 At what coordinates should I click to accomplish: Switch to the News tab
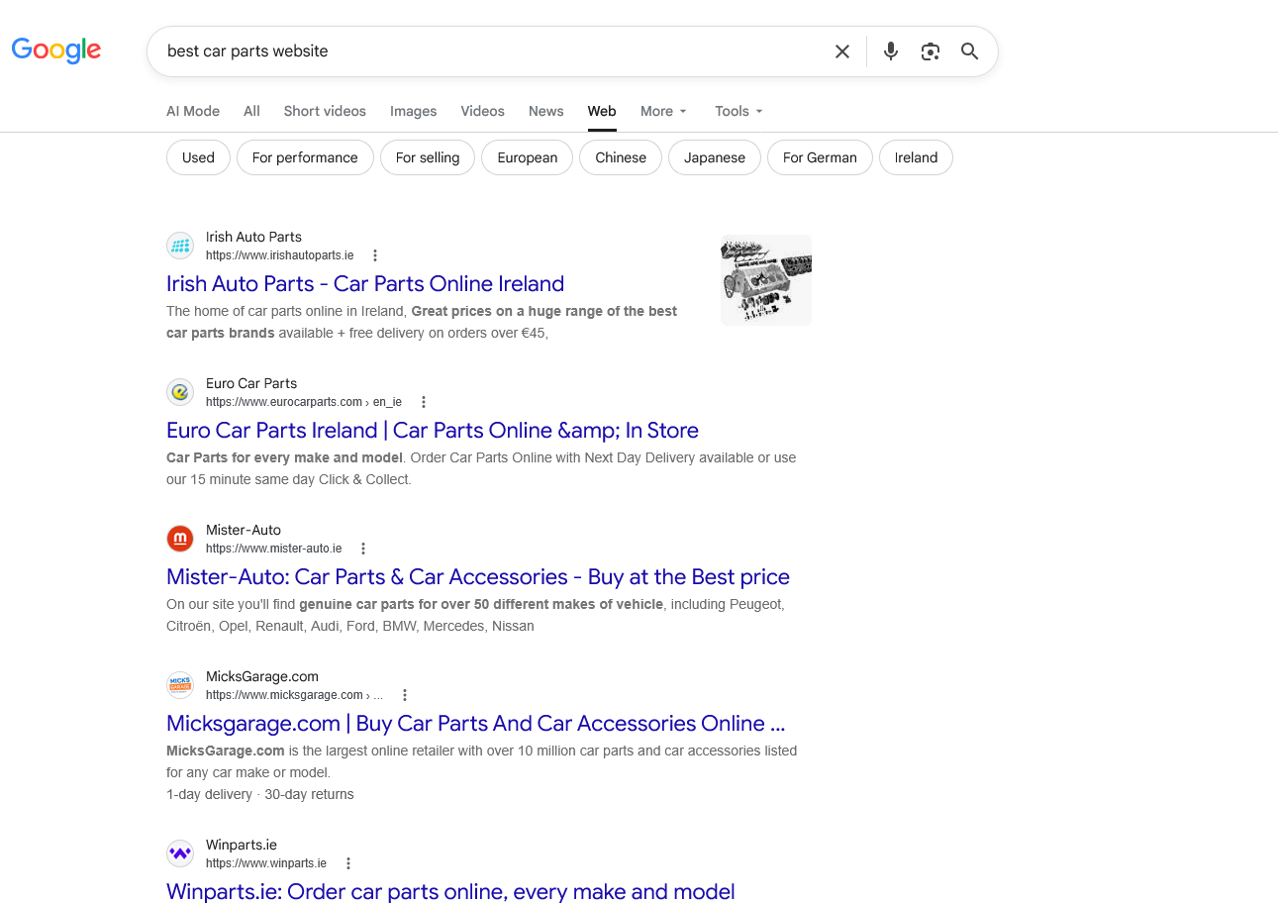coord(545,111)
